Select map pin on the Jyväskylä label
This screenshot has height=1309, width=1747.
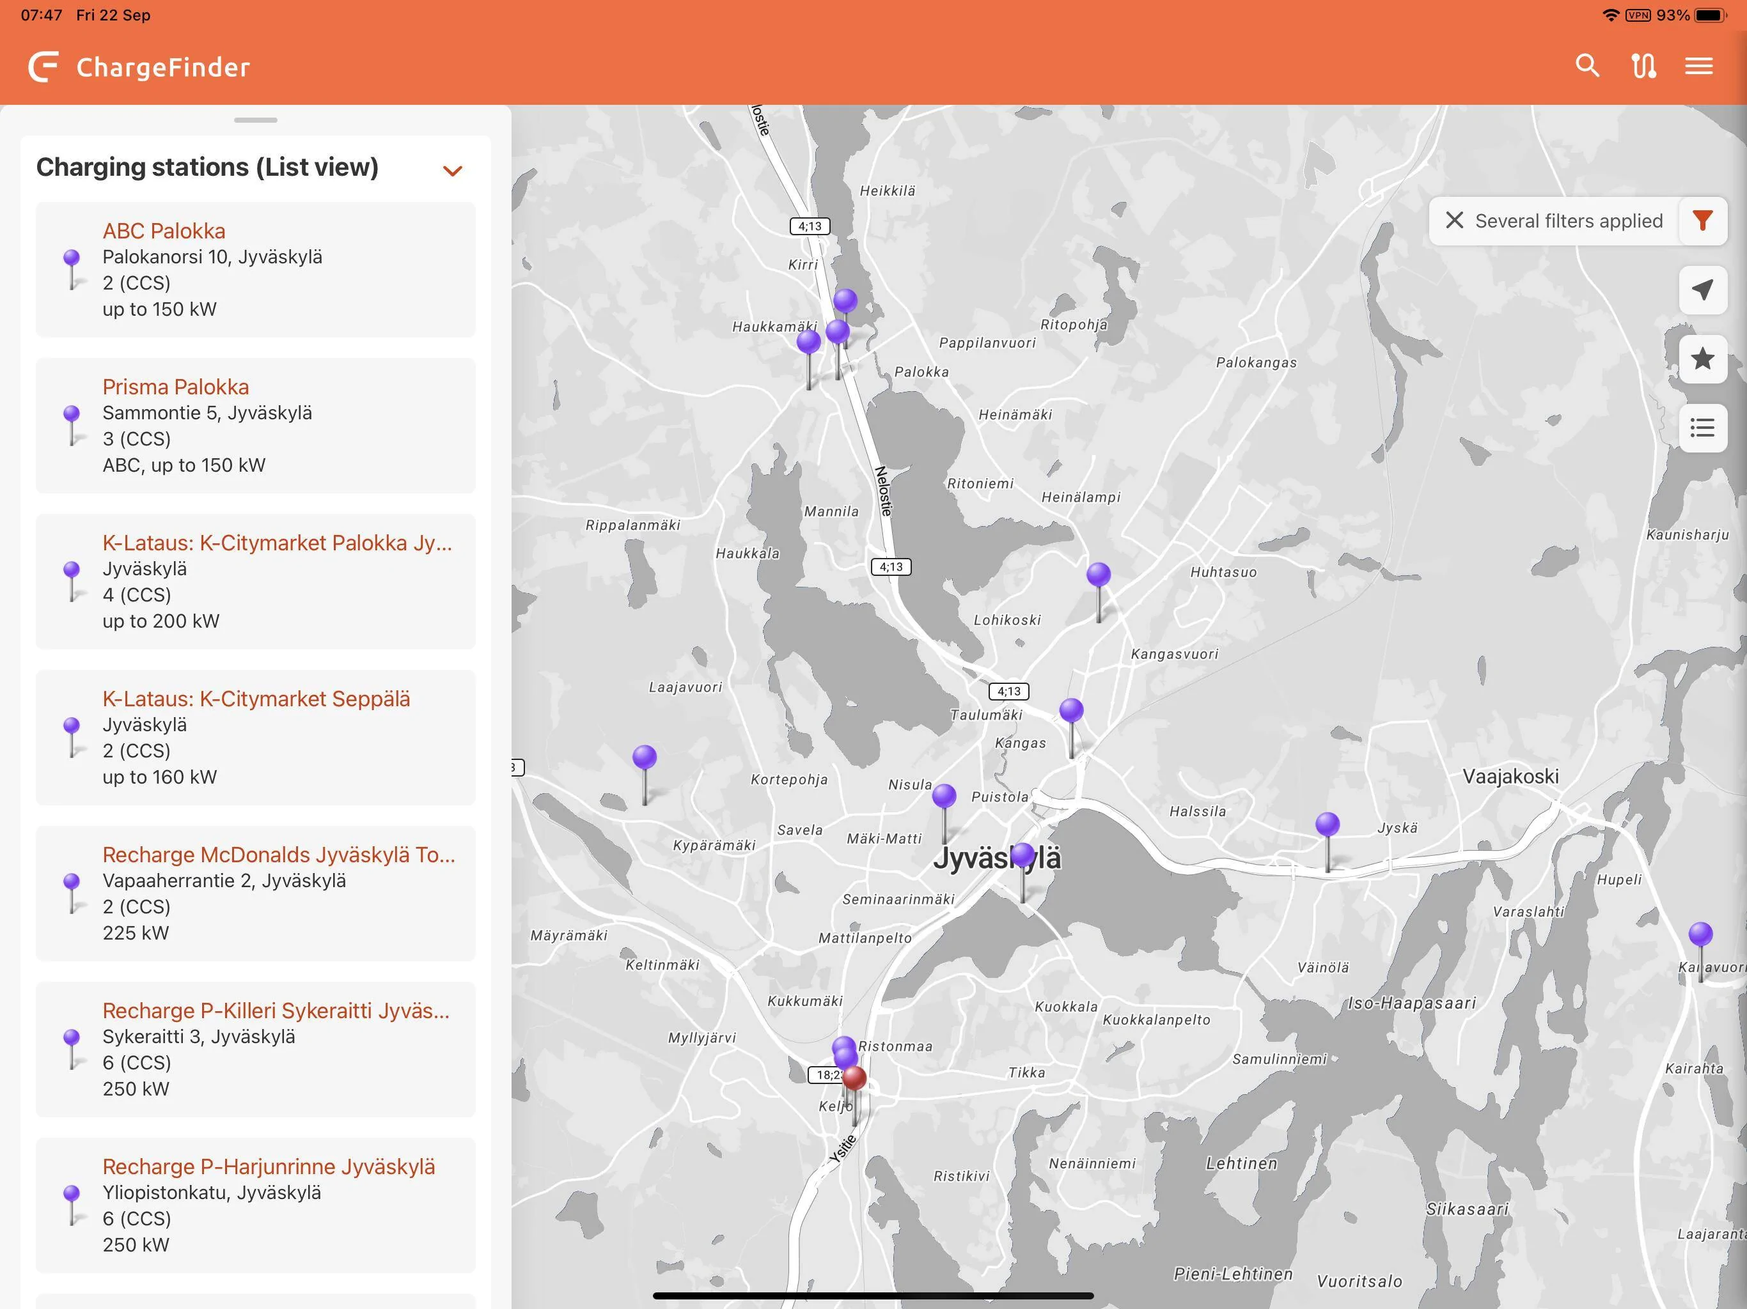[x=1022, y=855]
